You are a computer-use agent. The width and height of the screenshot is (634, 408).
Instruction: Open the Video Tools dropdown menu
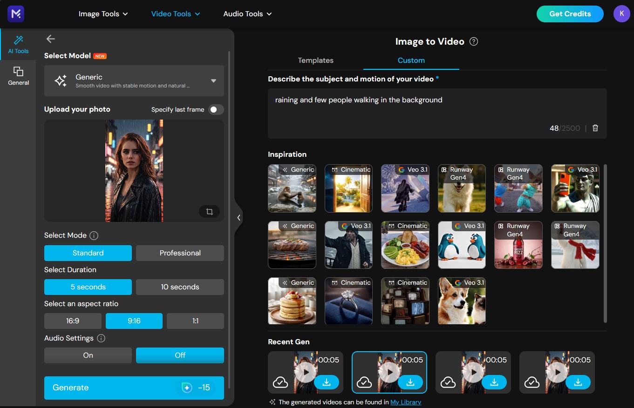pyautogui.click(x=176, y=14)
